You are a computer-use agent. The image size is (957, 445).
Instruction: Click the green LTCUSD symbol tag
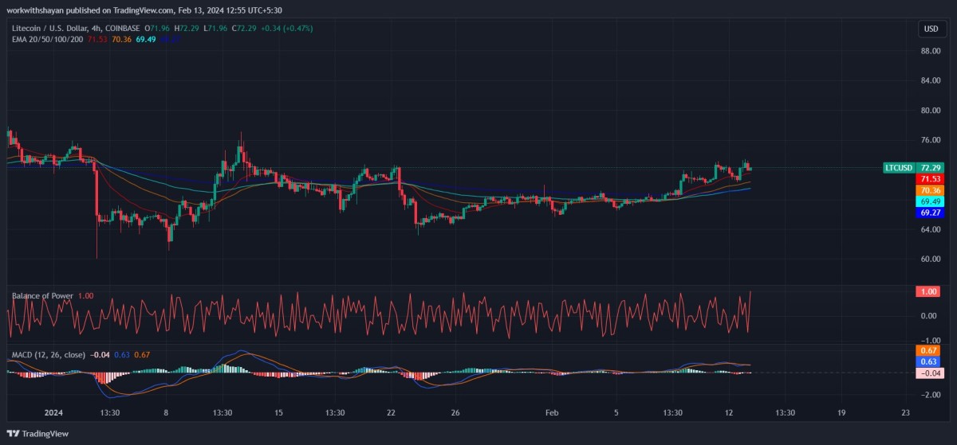tap(898, 168)
